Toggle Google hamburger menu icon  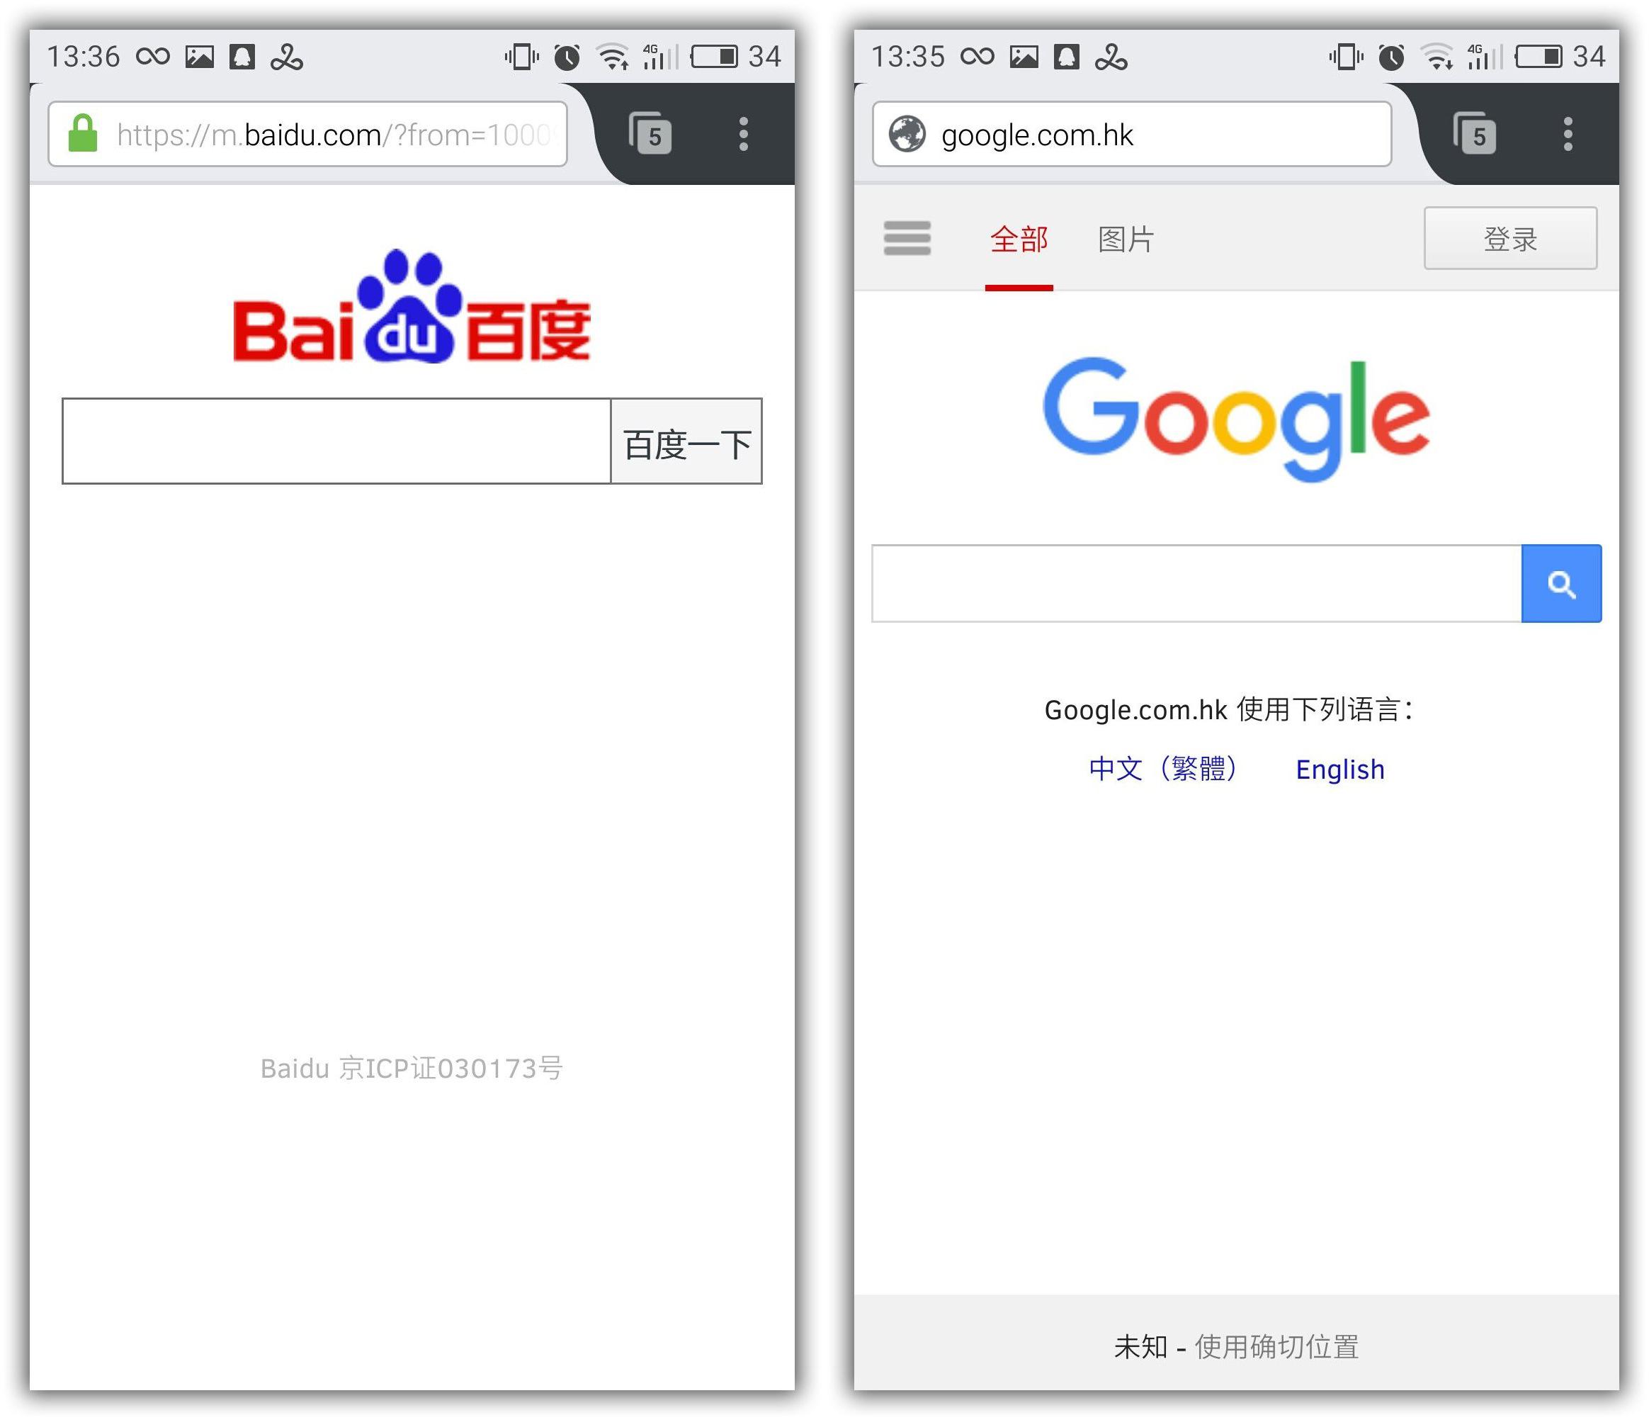(909, 236)
